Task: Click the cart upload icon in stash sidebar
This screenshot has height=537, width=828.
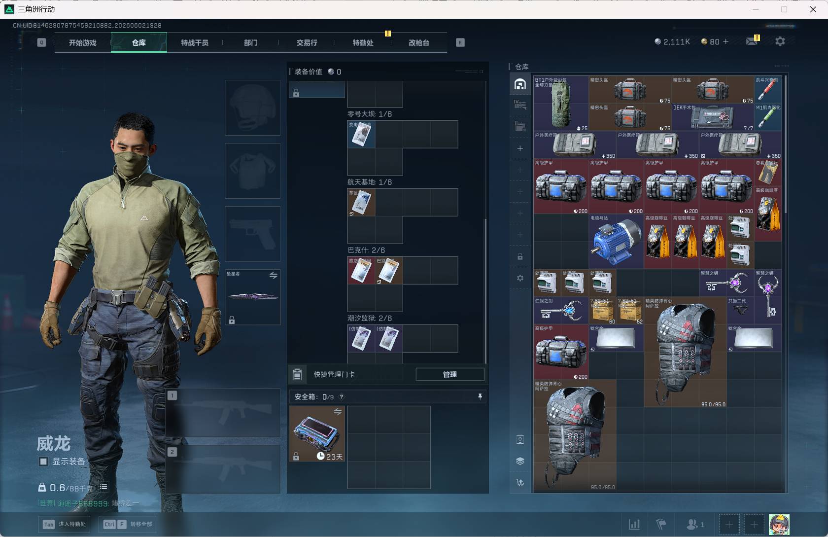Action: tap(520, 483)
